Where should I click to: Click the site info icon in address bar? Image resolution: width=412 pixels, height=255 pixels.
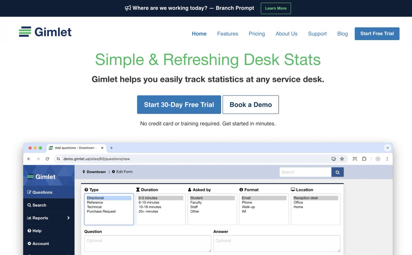58,159
